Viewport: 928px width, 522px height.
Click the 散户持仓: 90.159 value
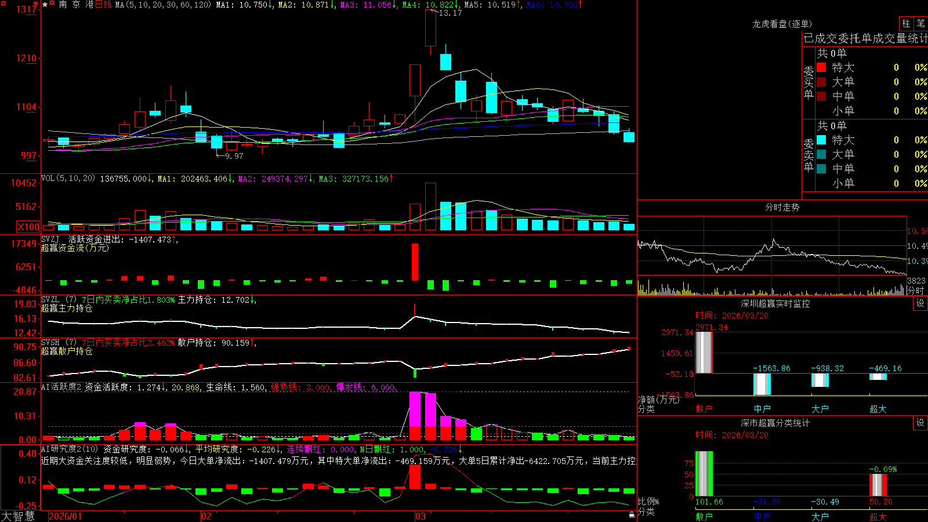pos(216,343)
